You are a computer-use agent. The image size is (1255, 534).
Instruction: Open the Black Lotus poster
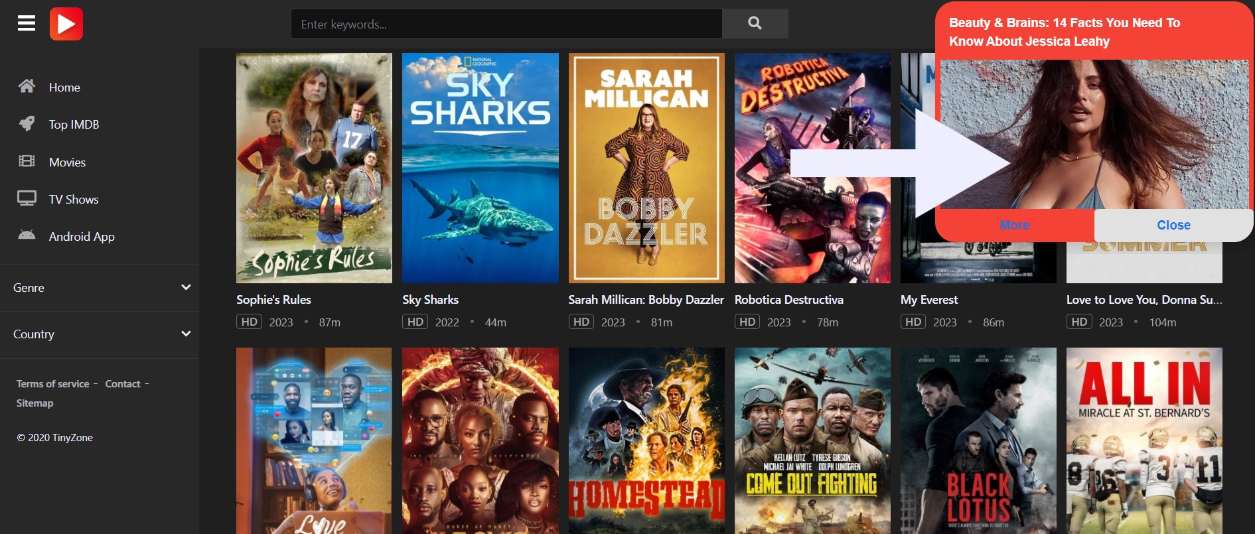pos(978,440)
